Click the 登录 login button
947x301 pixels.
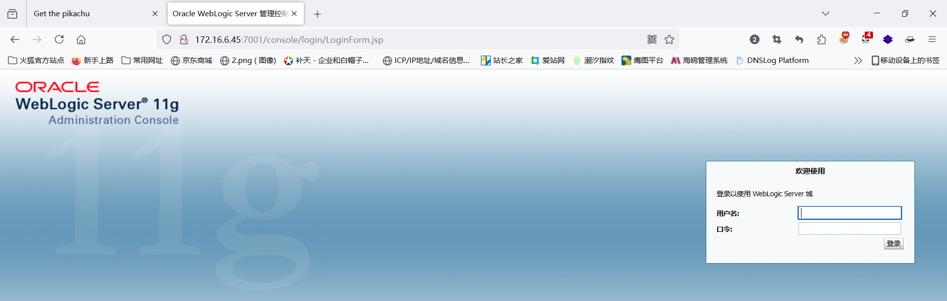click(893, 243)
